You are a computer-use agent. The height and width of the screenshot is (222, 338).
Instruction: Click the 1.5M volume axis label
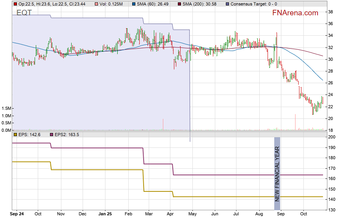pyautogui.click(x=6, y=108)
